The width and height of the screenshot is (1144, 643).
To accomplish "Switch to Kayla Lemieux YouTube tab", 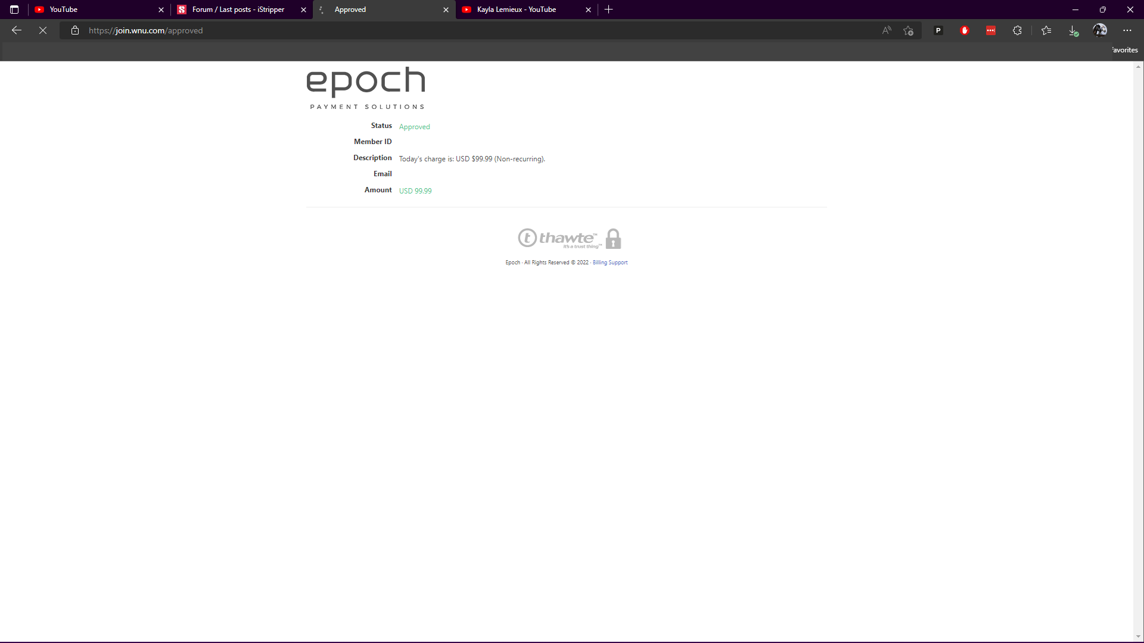I will (518, 10).
